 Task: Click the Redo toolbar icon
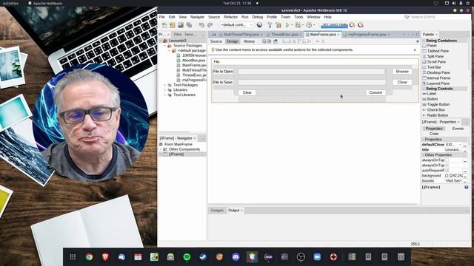coord(210,25)
